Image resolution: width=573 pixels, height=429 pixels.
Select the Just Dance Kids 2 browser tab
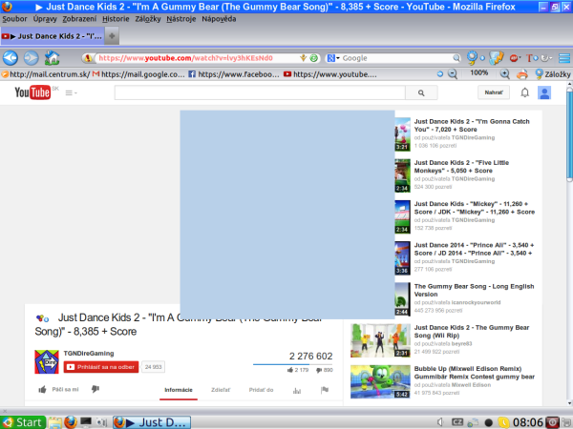click(53, 36)
